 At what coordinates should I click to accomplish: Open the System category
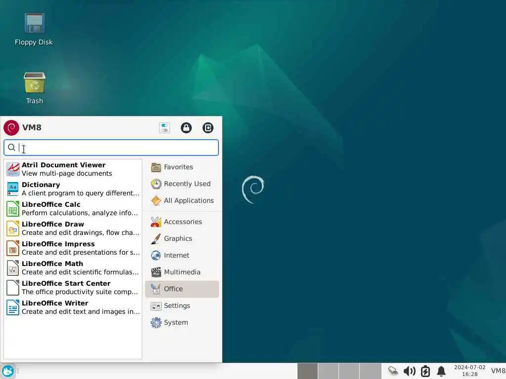tap(182, 322)
